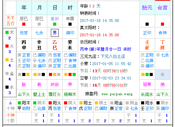This screenshot has height=127, width=175.
Task: Click the red 火 square in the legend
Action: coord(7,46)
